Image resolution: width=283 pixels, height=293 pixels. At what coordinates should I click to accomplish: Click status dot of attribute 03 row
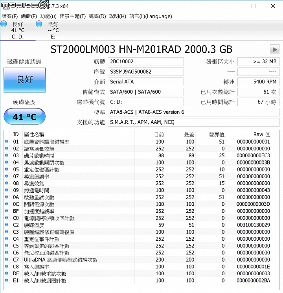coord(7,155)
